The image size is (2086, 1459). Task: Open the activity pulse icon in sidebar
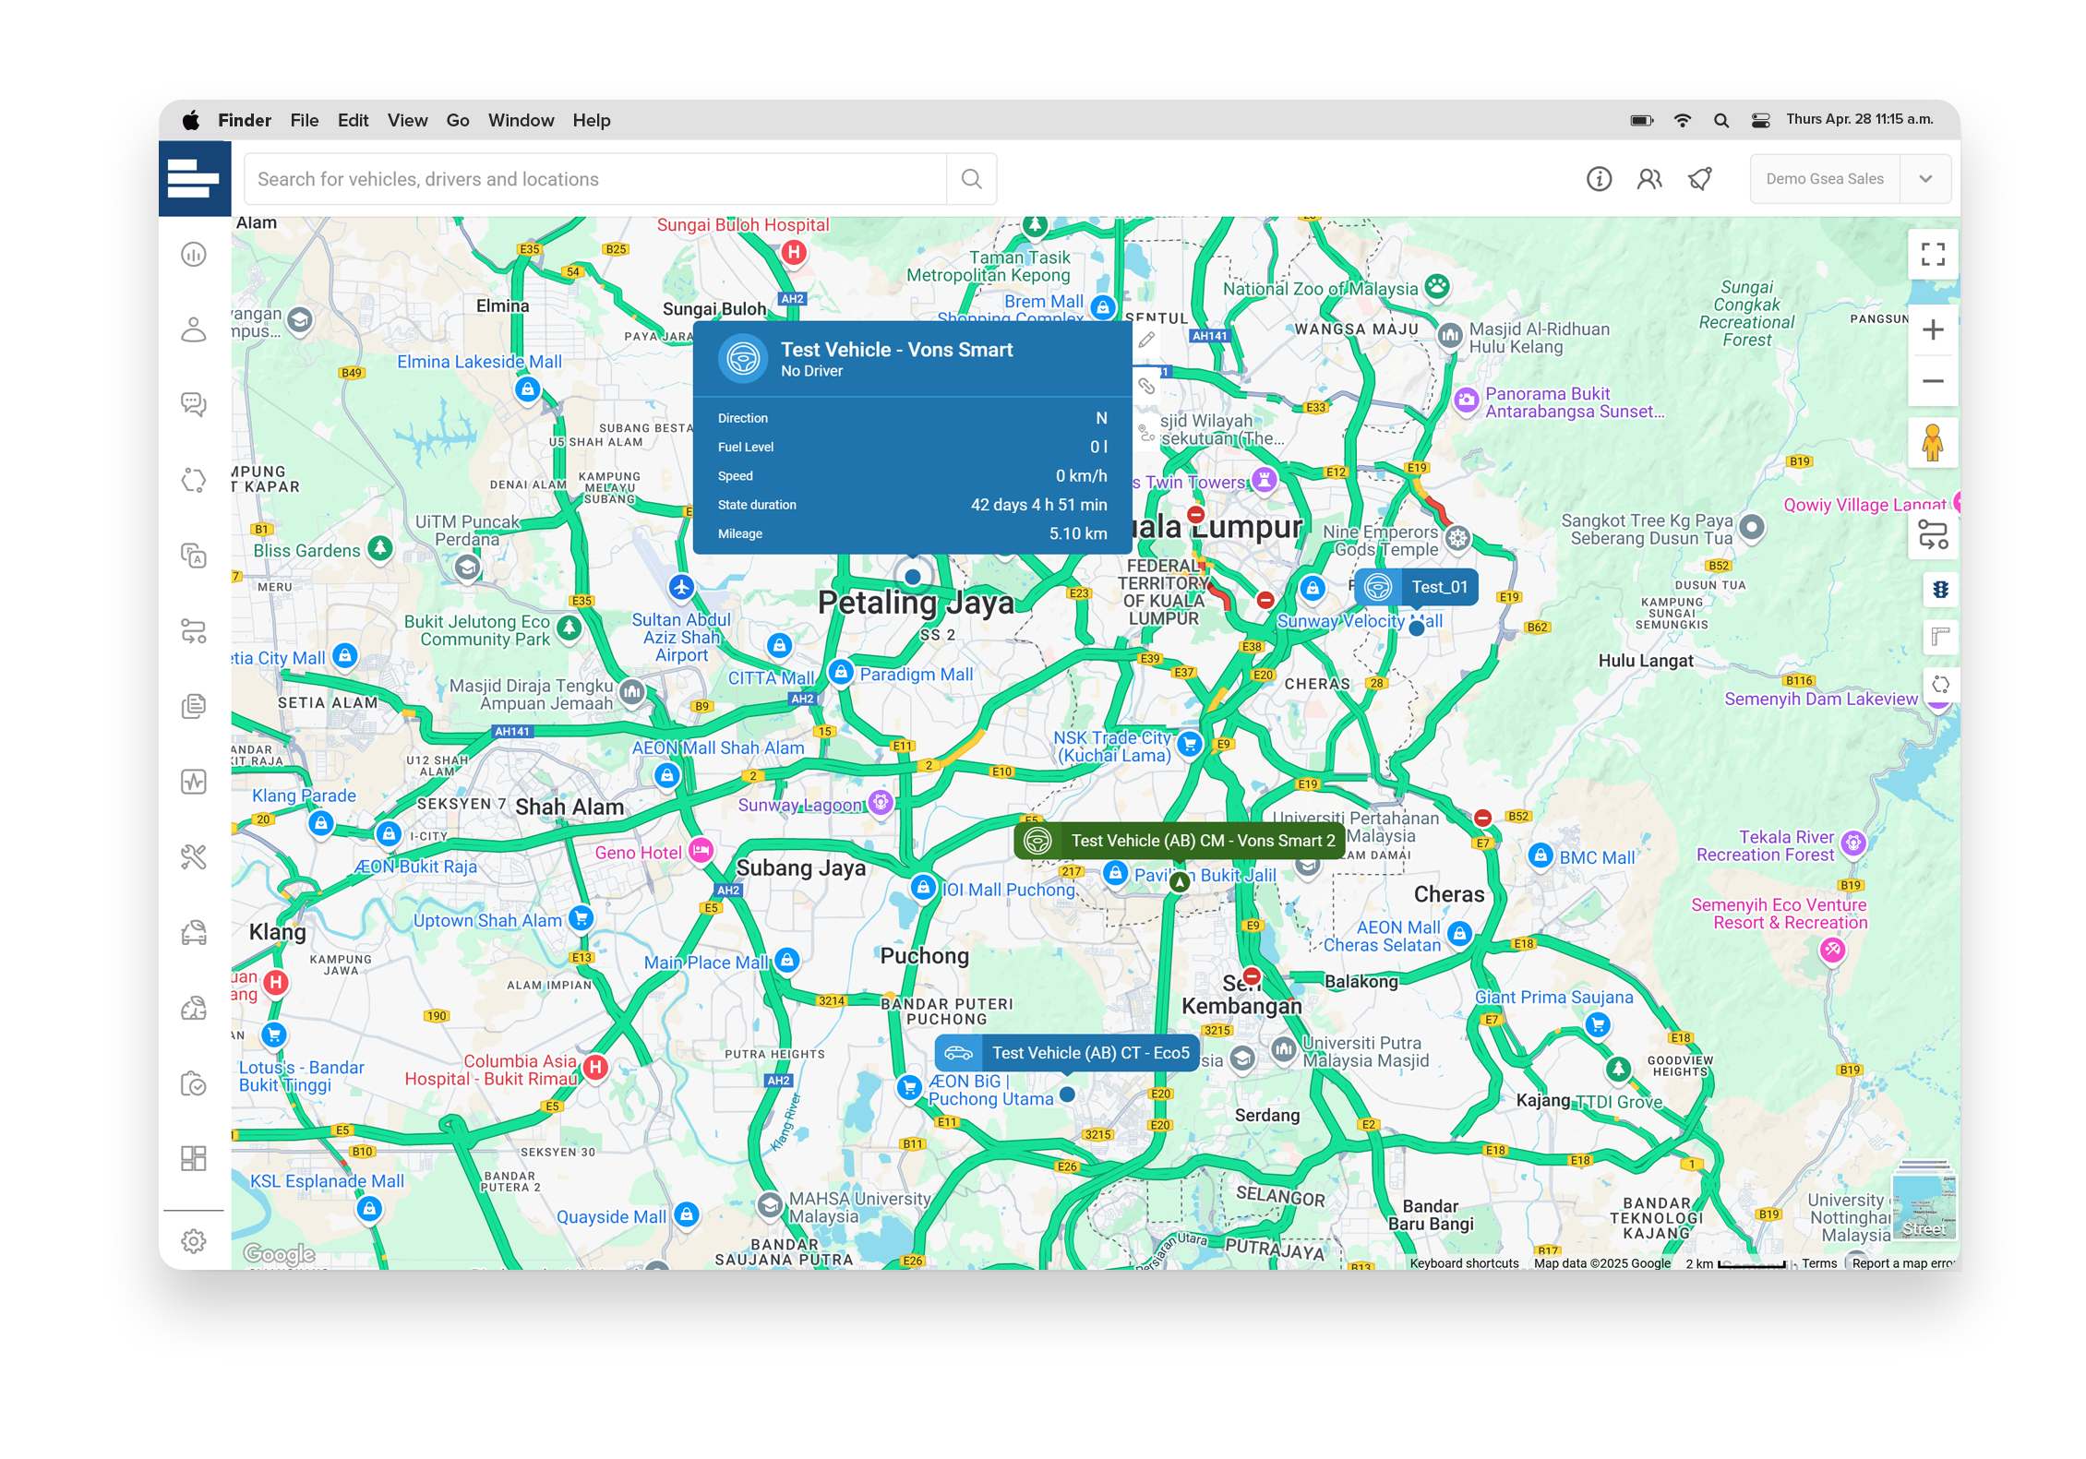tap(194, 782)
